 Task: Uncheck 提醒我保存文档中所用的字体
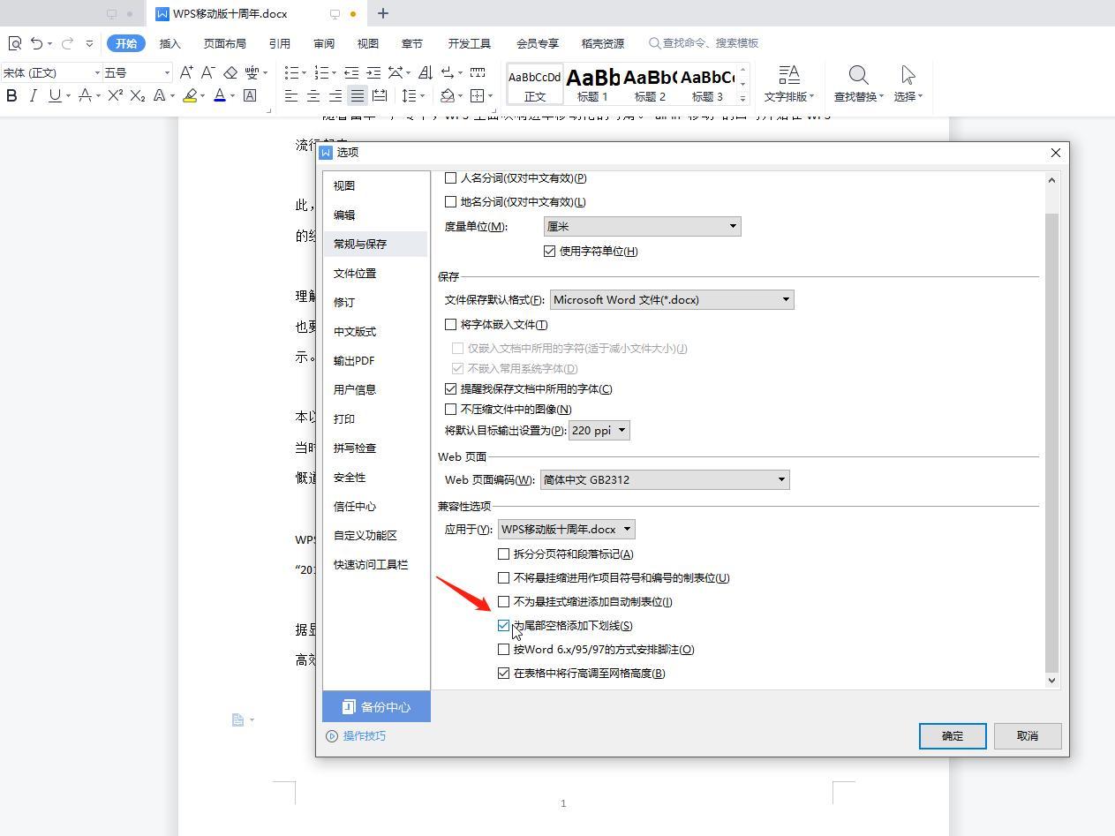click(450, 388)
